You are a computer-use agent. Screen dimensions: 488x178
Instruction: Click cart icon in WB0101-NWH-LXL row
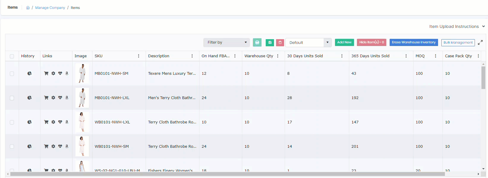click(46, 122)
